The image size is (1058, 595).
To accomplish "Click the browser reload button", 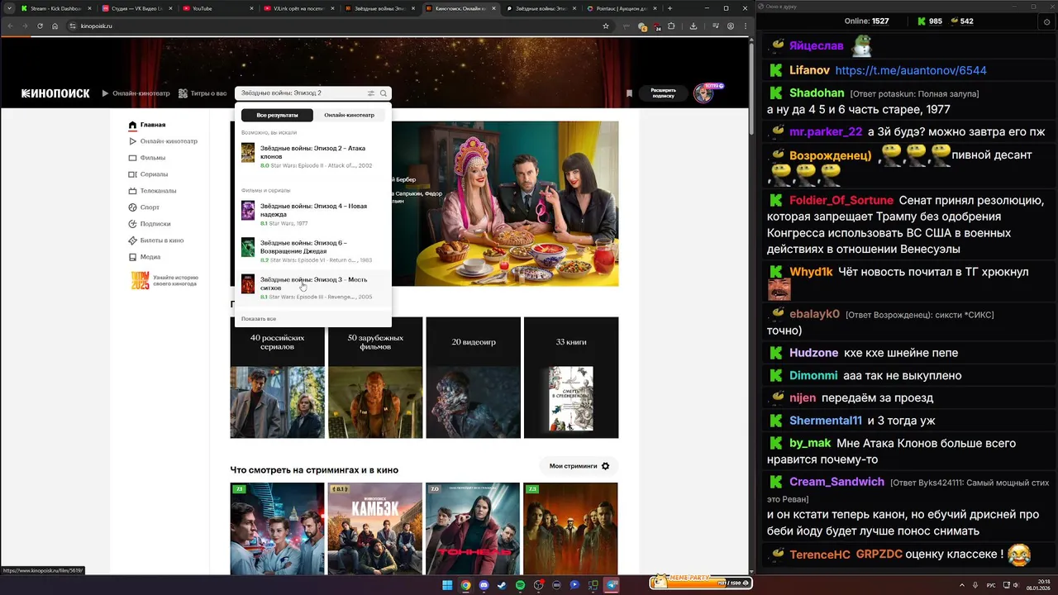I will 40,26.
